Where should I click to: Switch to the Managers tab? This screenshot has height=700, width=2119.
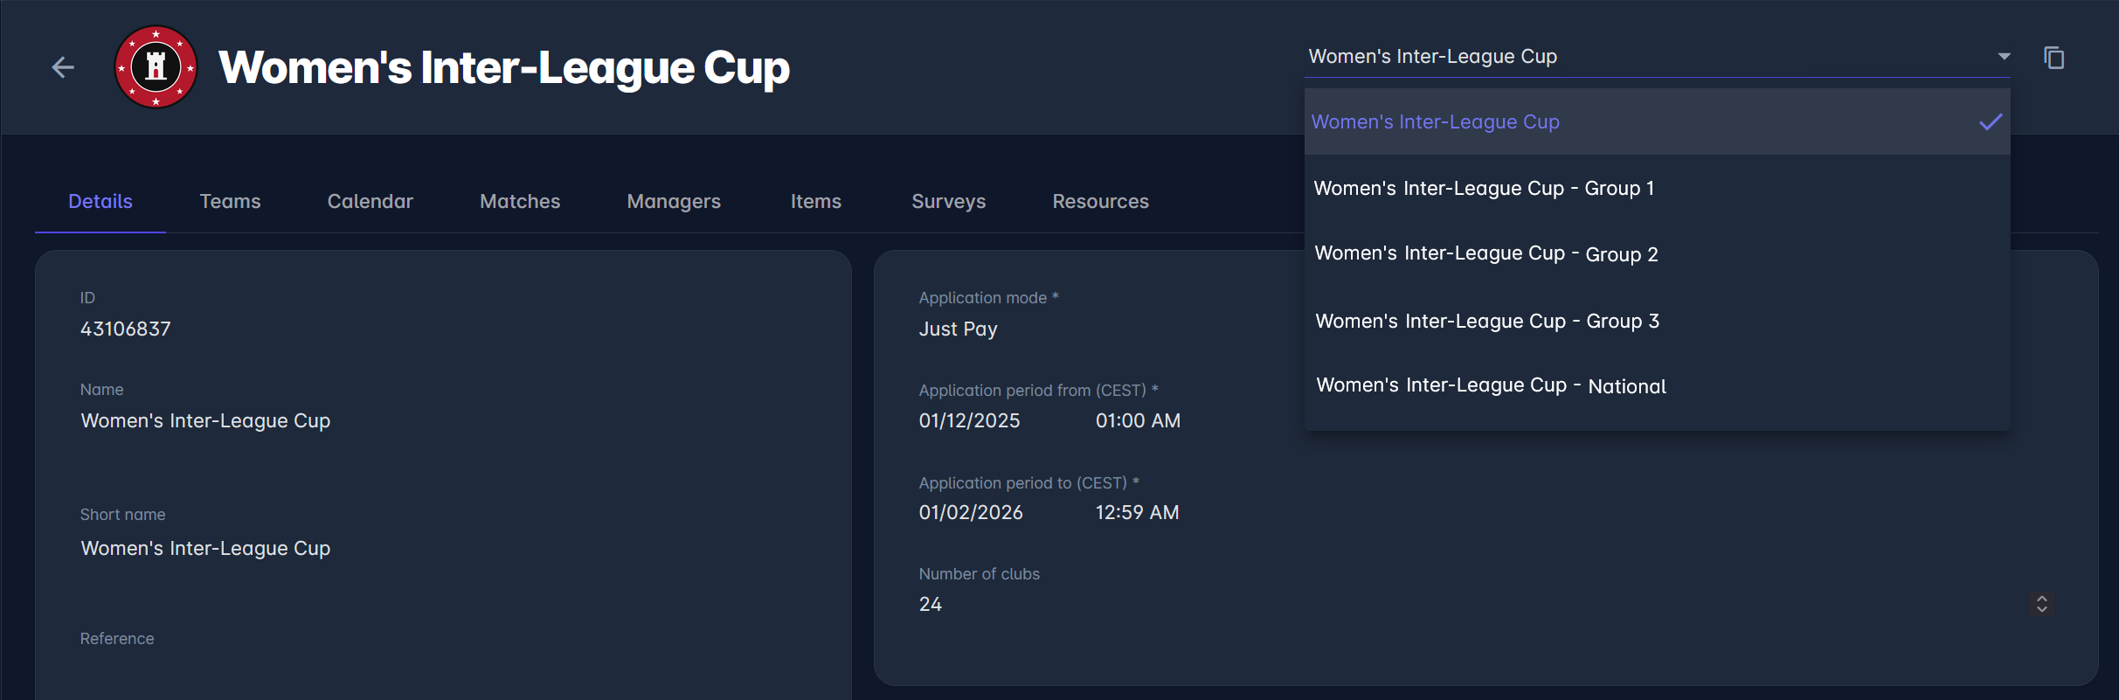point(674,201)
